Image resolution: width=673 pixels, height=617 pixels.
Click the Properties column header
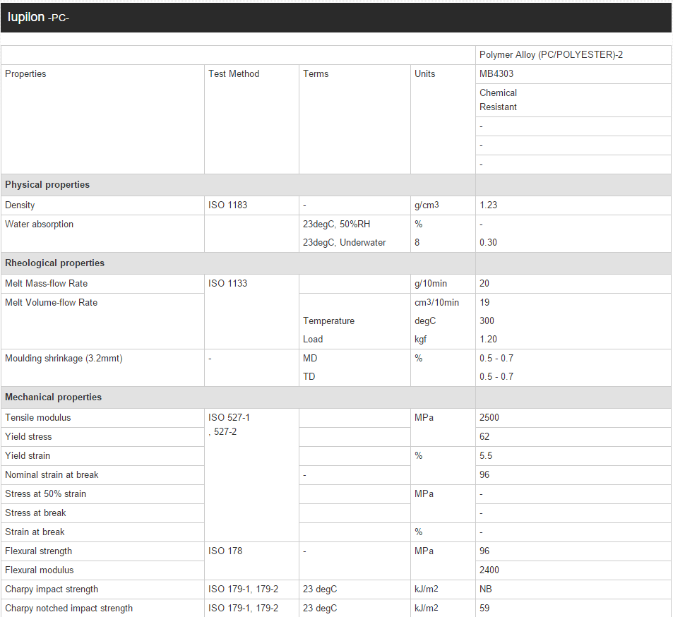click(x=26, y=74)
